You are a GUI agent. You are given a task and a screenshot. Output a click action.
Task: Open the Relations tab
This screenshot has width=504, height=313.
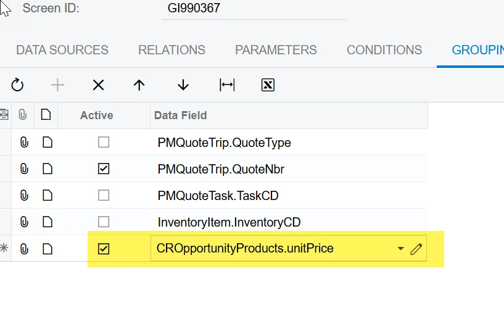click(171, 50)
